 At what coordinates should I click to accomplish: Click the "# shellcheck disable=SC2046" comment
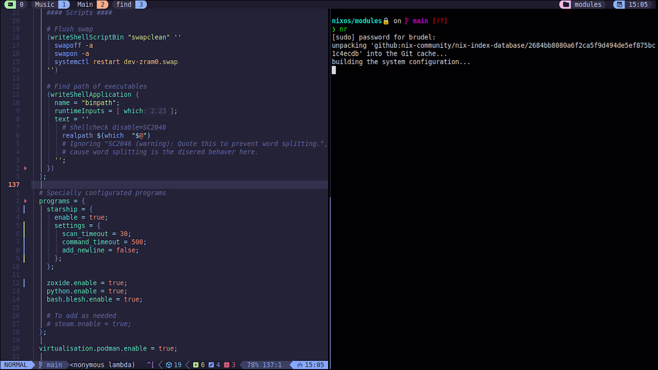click(x=114, y=127)
